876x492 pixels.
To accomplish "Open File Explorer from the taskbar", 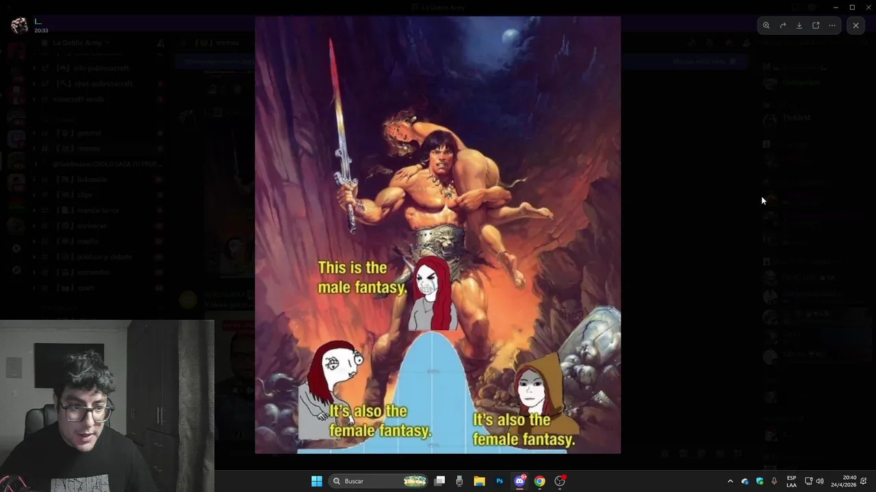I will pos(479,481).
